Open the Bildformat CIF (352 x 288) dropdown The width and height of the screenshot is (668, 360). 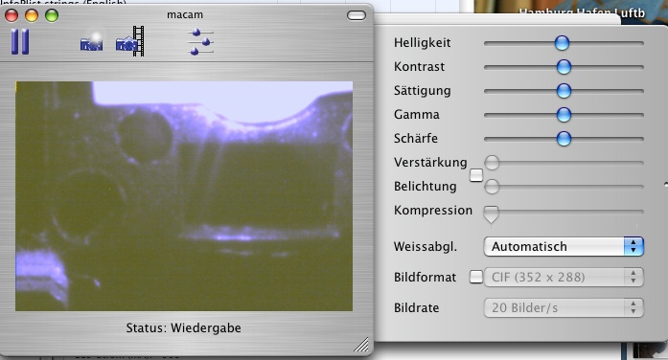click(564, 277)
